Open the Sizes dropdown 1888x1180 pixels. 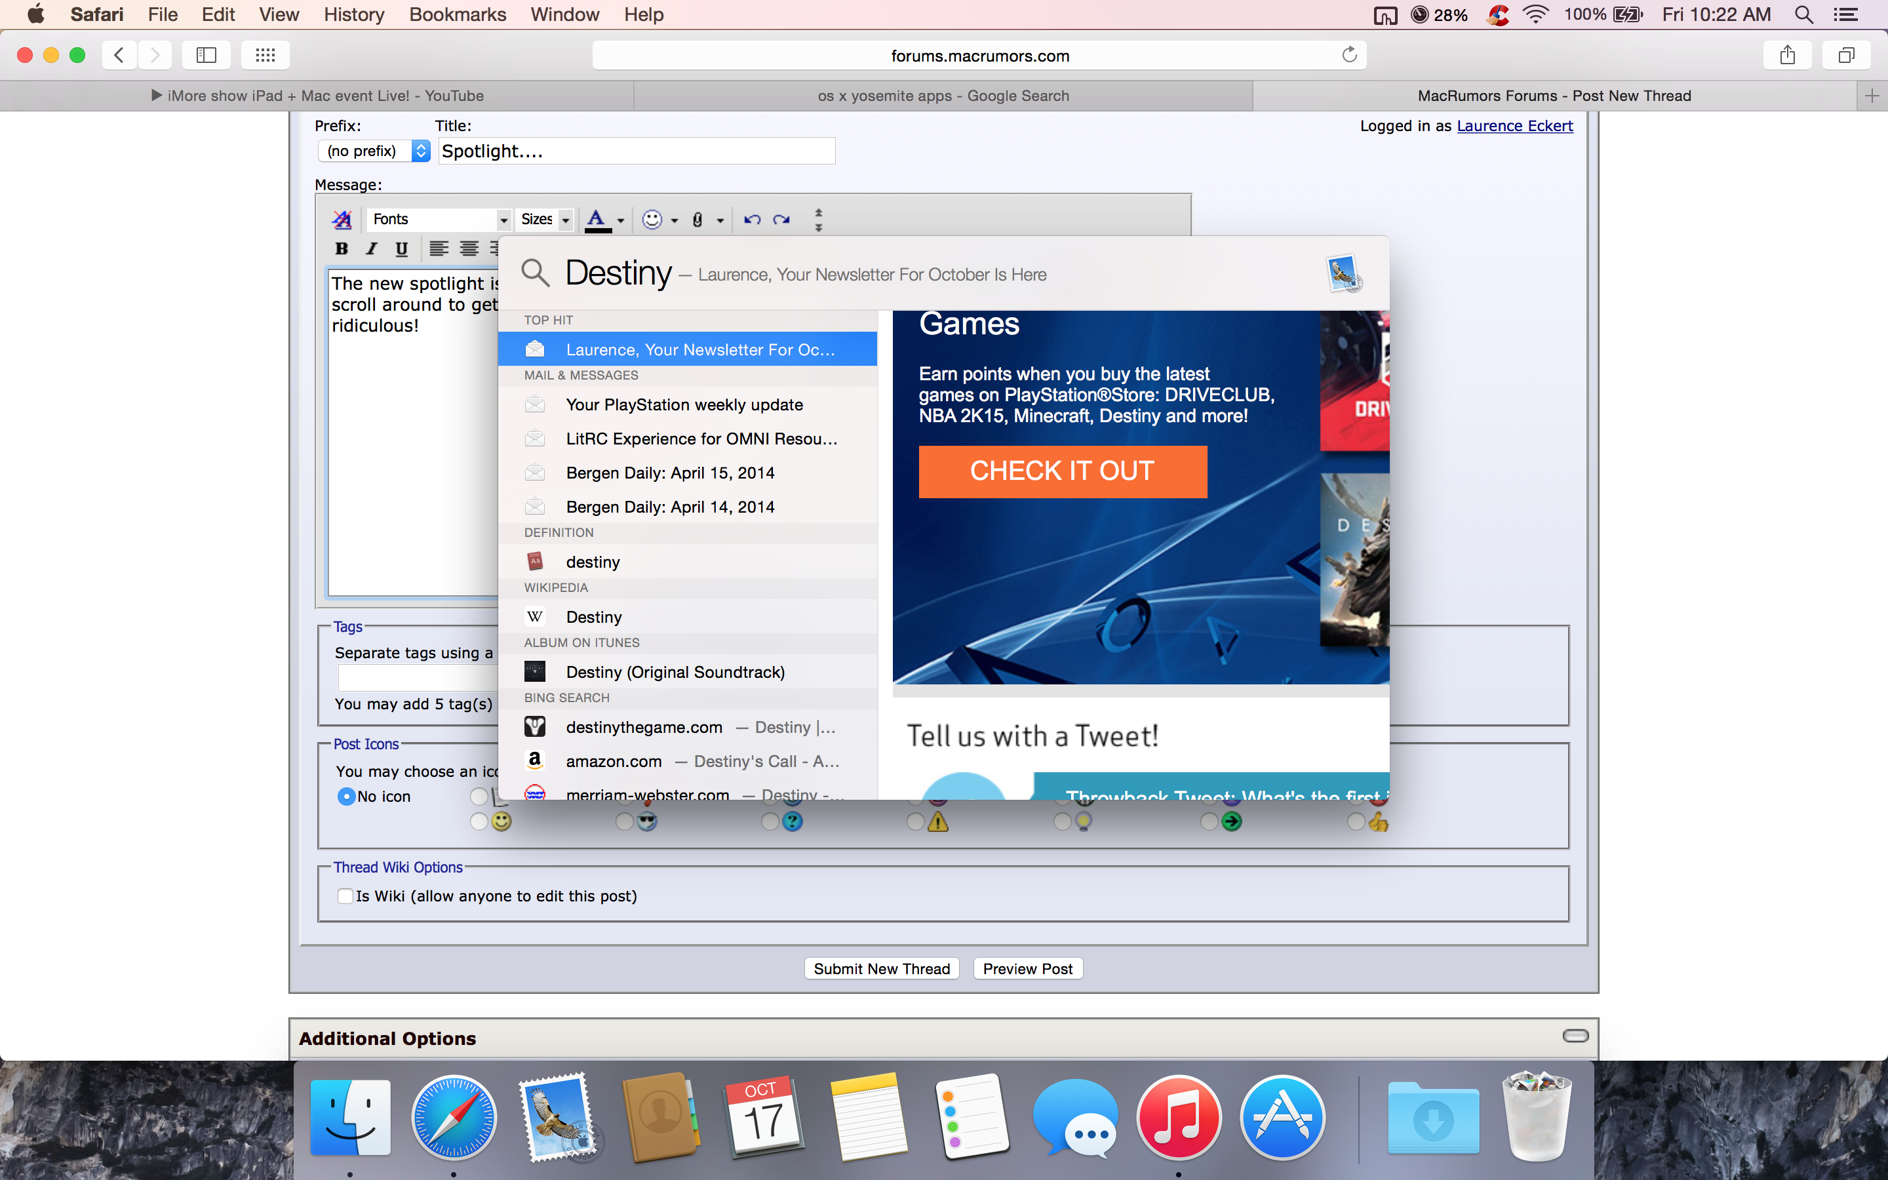pos(545,220)
